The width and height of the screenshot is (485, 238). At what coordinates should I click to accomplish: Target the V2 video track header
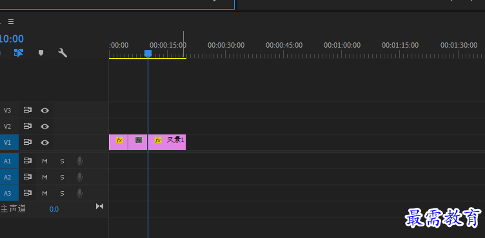(8, 126)
